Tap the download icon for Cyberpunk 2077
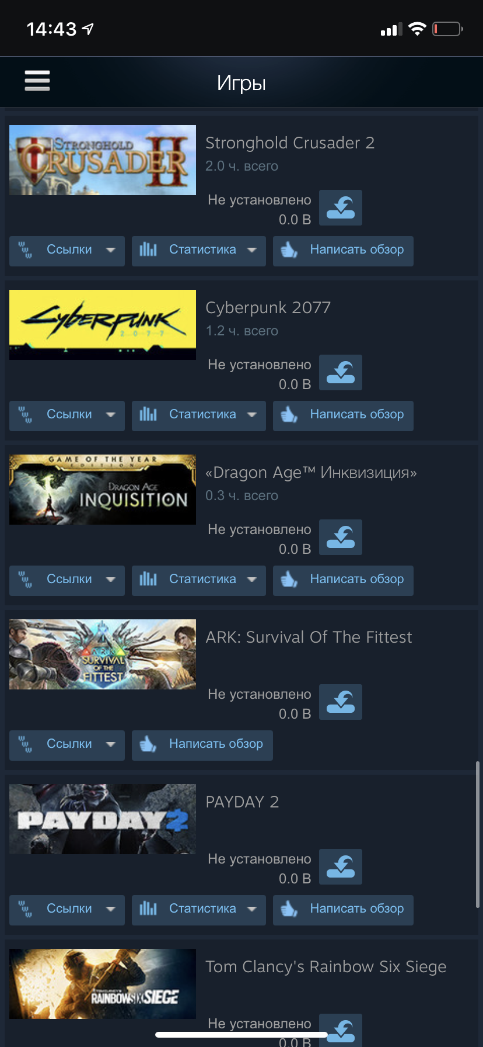The image size is (483, 1047). click(x=341, y=372)
